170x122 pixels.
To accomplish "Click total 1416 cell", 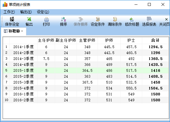I will (x=156, y=71).
